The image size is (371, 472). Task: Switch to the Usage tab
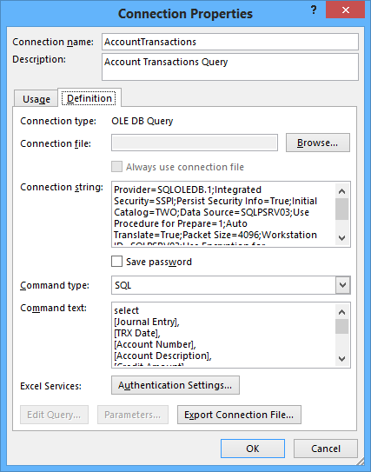(x=36, y=99)
